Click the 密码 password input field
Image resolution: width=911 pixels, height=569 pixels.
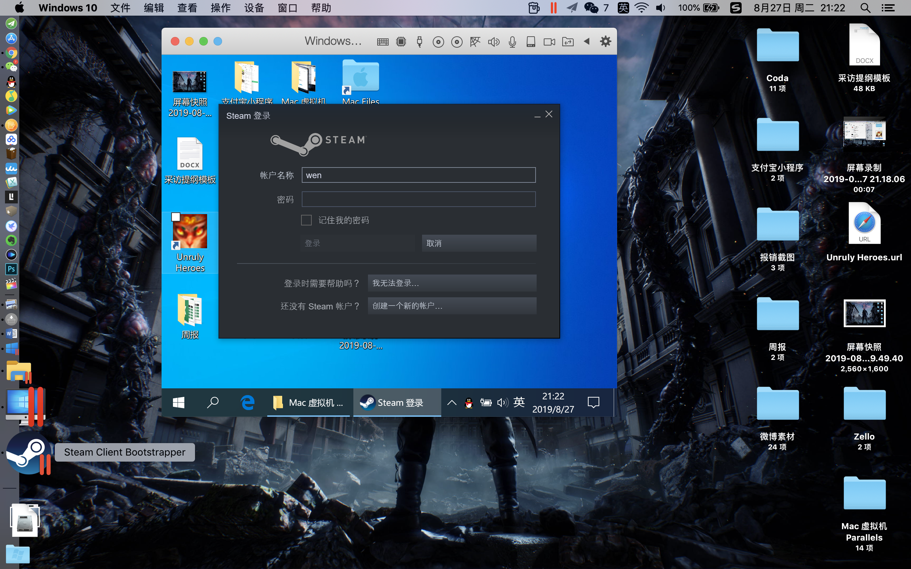[x=418, y=199]
